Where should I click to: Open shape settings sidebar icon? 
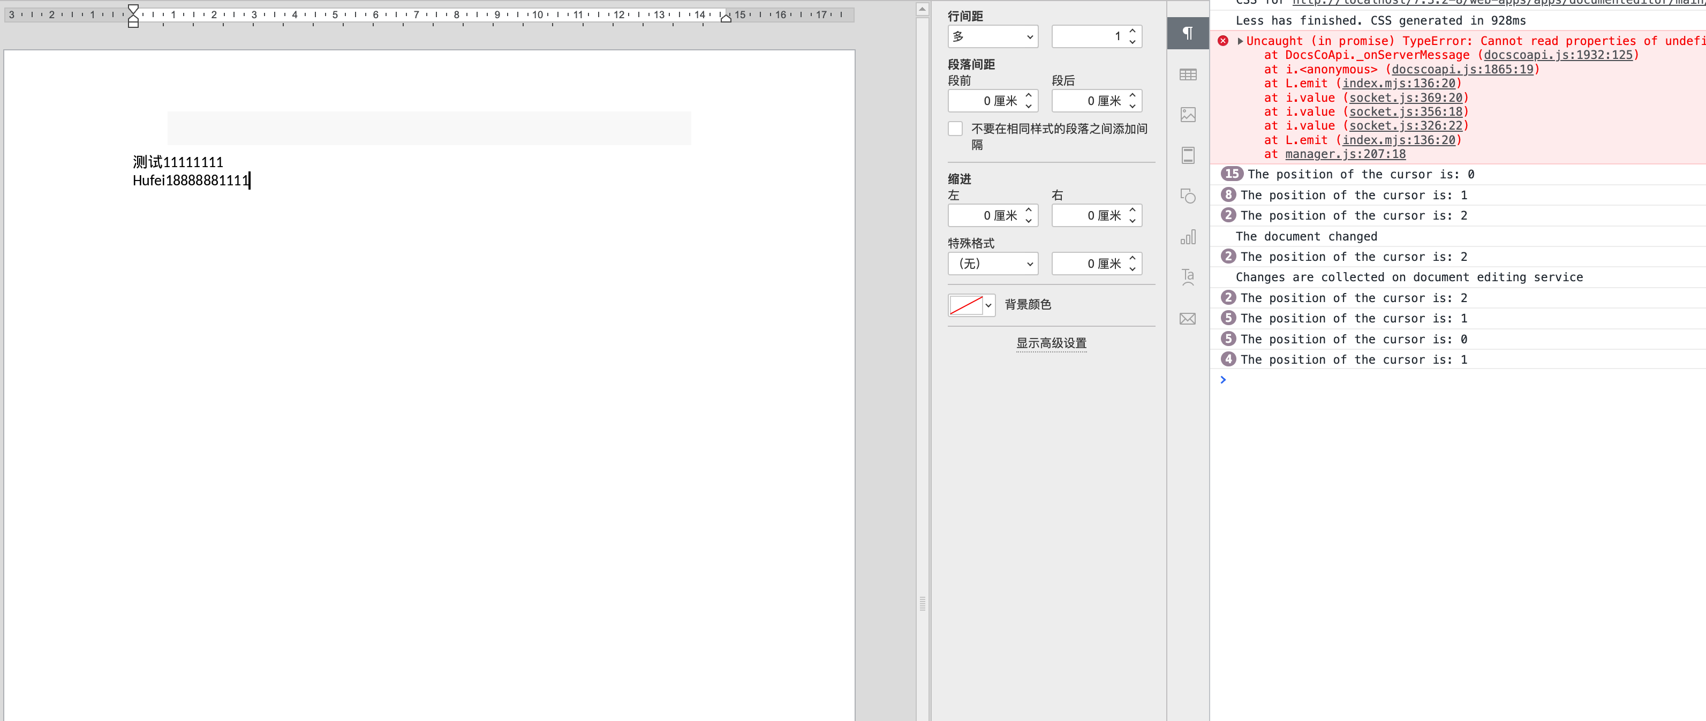1188,196
